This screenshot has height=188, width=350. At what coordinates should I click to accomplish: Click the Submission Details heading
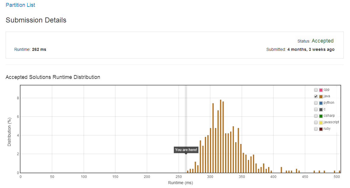36,20
